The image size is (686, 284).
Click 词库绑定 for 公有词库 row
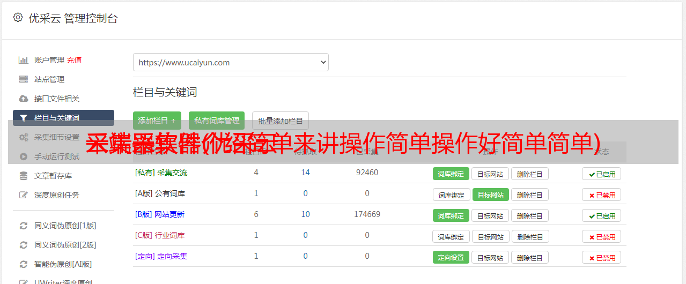pyautogui.click(x=451, y=195)
